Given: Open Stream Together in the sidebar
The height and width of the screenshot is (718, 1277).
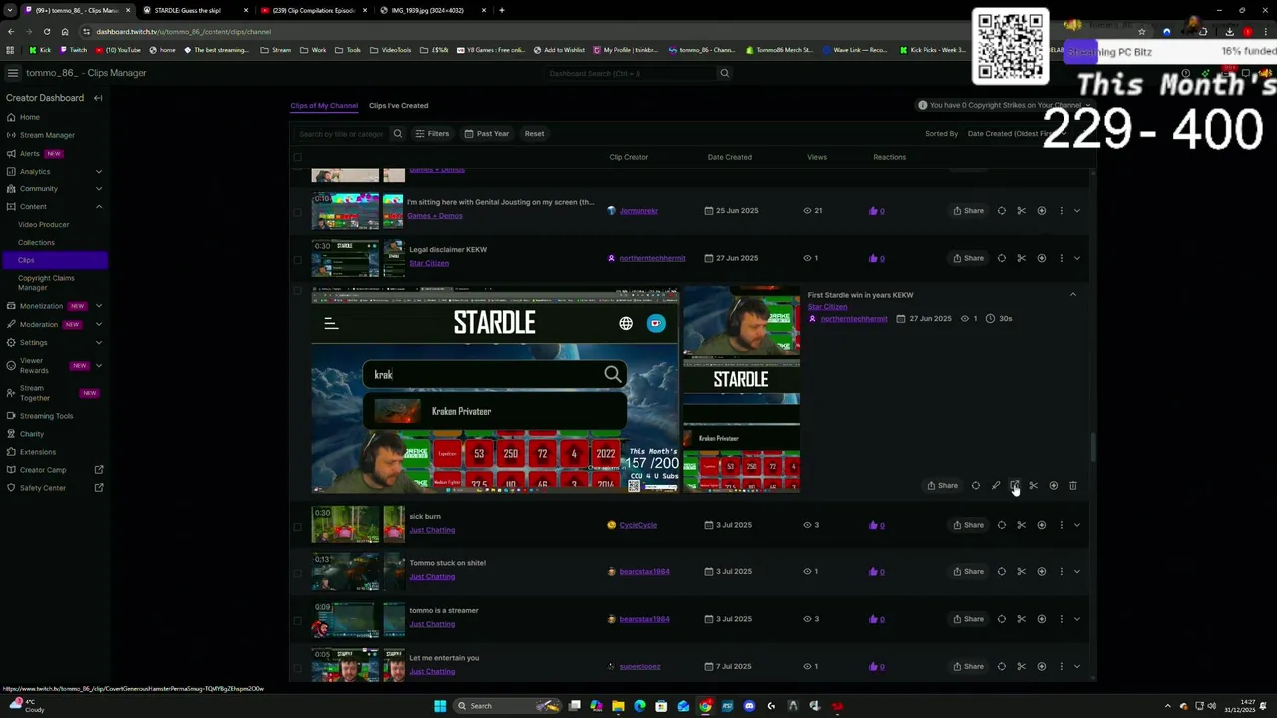Looking at the screenshot, I should coord(34,393).
